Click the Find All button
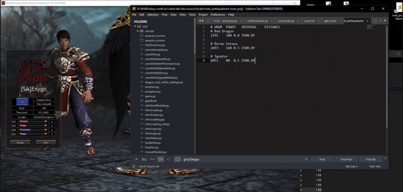 pos(371,159)
